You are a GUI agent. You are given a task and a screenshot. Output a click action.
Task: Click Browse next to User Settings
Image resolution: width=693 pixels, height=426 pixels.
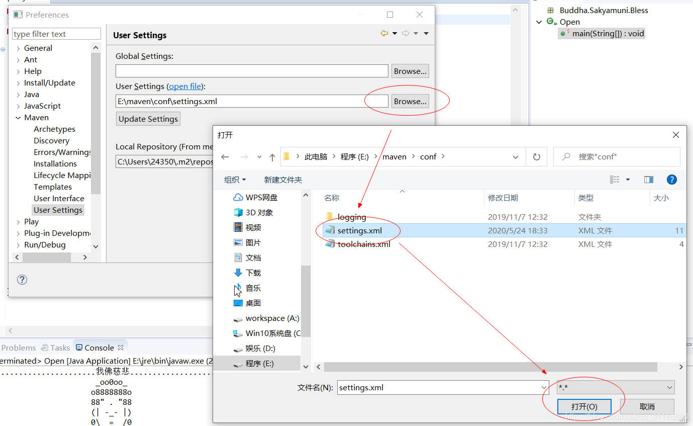click(410, 101)
